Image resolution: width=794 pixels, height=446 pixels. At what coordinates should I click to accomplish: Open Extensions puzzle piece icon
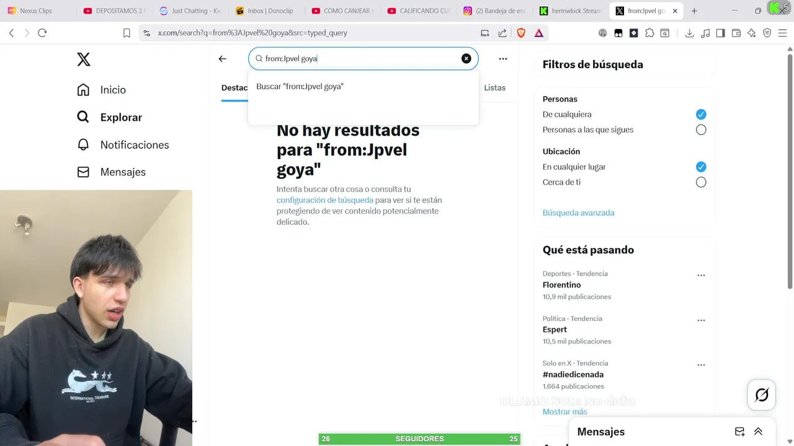[649, 33]
